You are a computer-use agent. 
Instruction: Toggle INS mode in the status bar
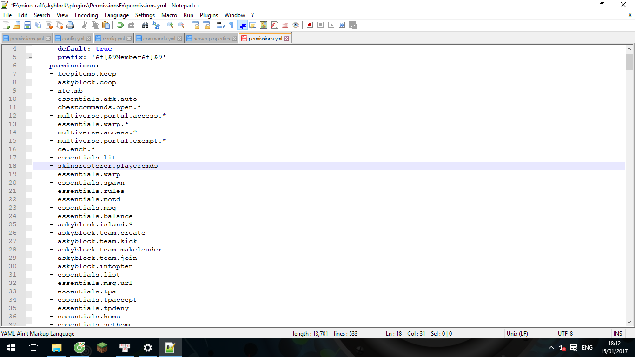pos(618,334)
